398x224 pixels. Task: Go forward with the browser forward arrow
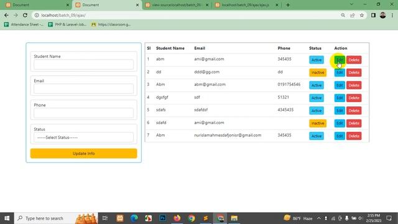(16, 15)
